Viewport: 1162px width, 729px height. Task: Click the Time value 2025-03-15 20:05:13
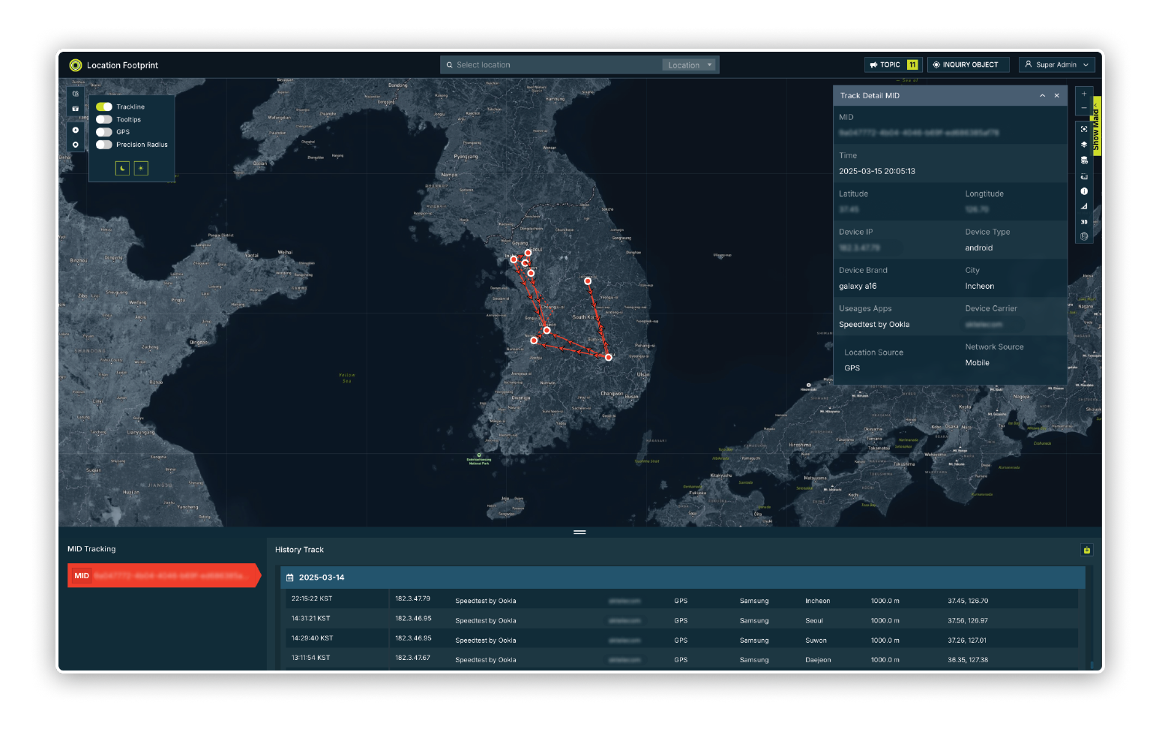(x=877, y=172)
